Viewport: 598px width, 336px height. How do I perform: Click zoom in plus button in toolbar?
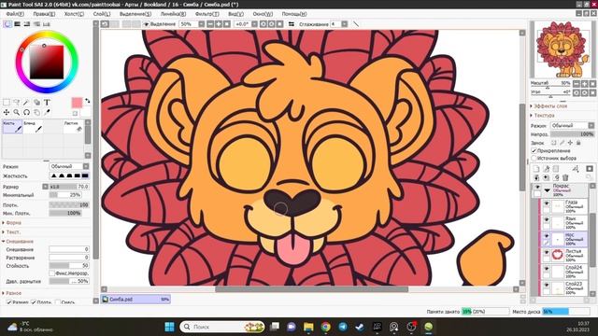(x=219, y=24)
